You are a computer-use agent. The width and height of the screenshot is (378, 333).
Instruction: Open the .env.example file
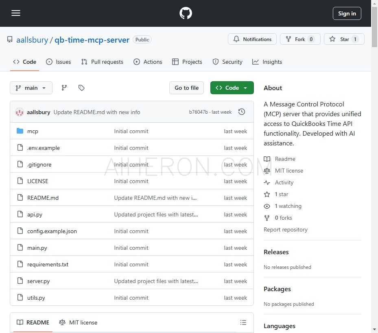[44, 148]
